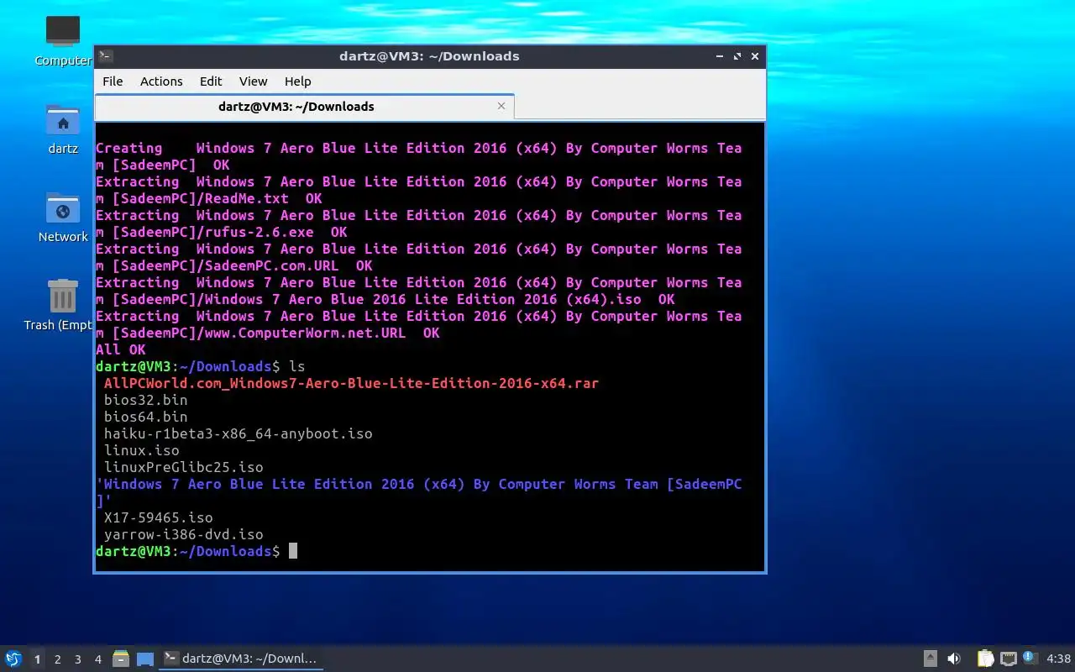
Task: Open the volume speaker icon in tray
Action: tap(953, 659)
